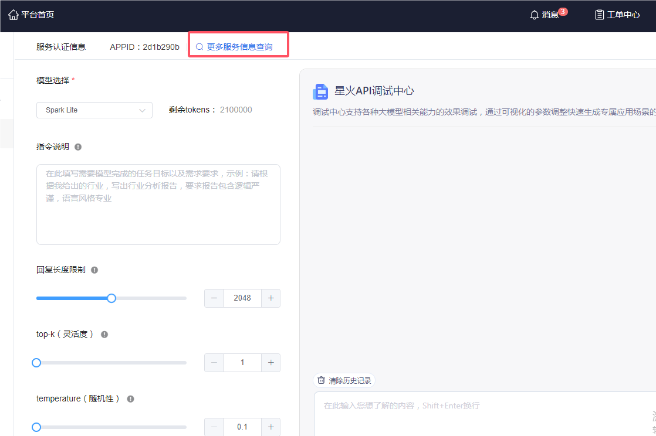The height and width of the screenshot is (436, 656).
Task: Increase 回复长度限制 value with plus button
Action: pos(270,298)
